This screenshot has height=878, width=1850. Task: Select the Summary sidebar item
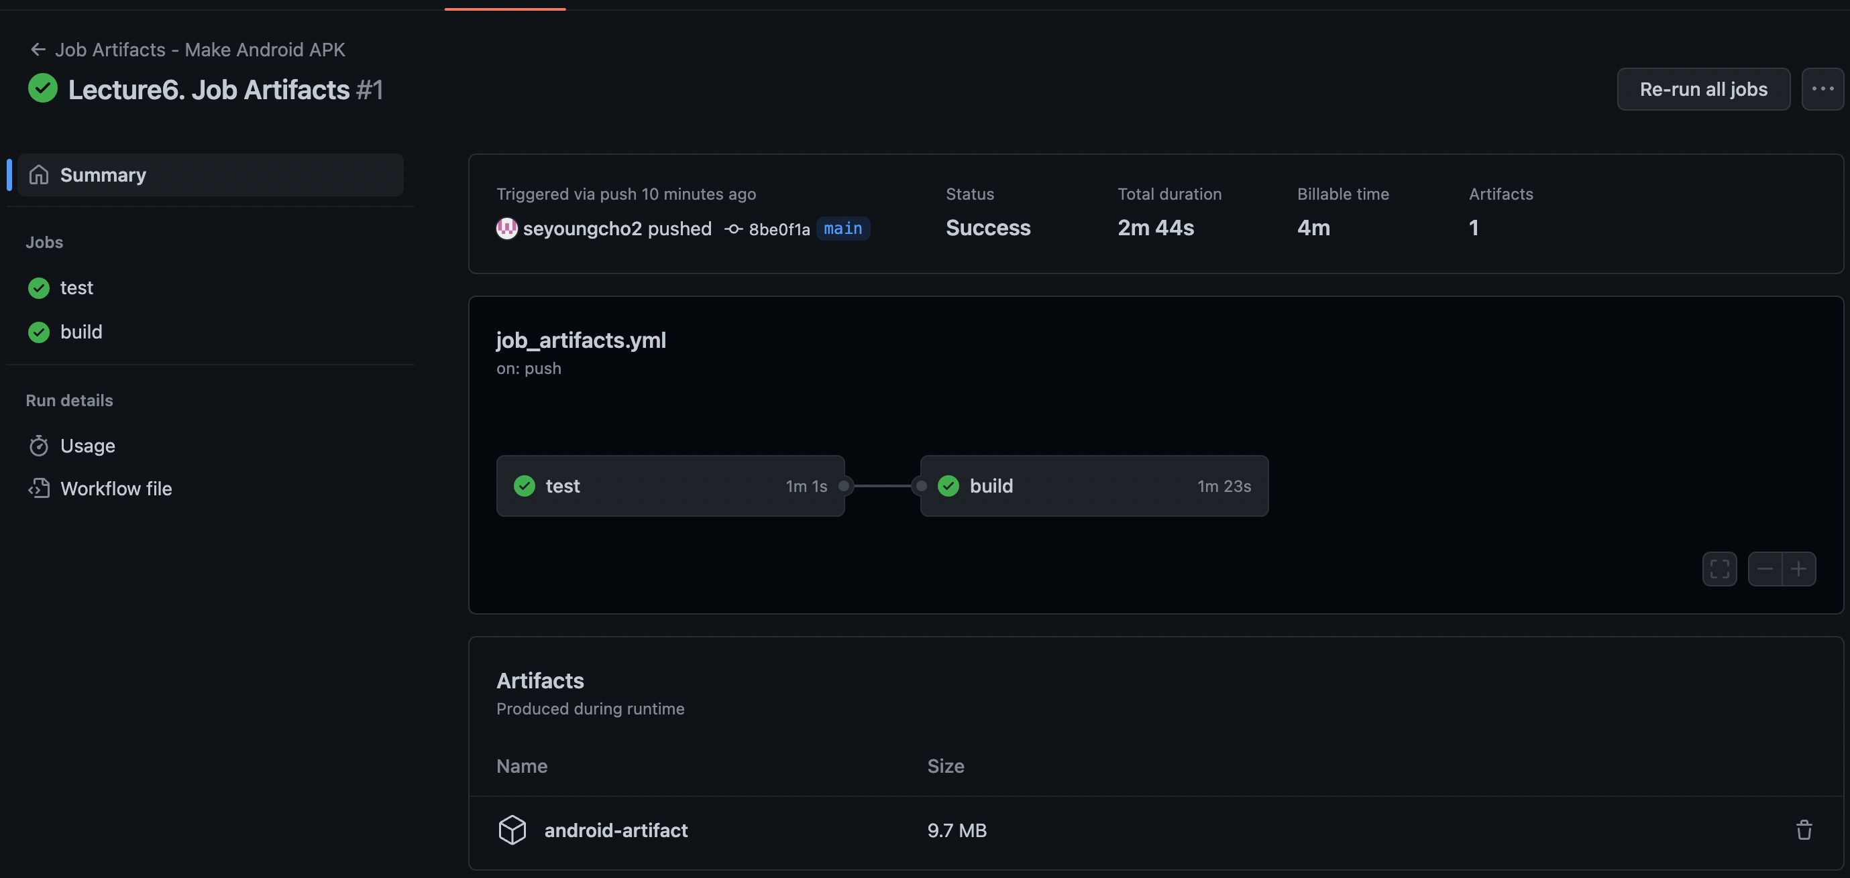point(103,175)
